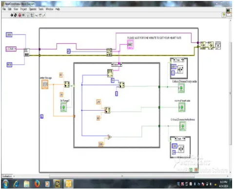Screen dimensions: 236x189
Task: Open the upper right True case selector
Action: click(x=179, y=60)
